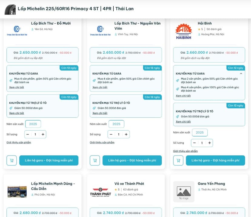Contact Lốp Bích Thư Nguyễn Văn Viên garage to order
Screen dimensions: 251x217
[132, 160]
